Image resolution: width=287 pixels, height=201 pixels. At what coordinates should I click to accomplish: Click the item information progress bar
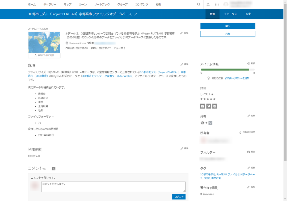click(x=228, y=70)
